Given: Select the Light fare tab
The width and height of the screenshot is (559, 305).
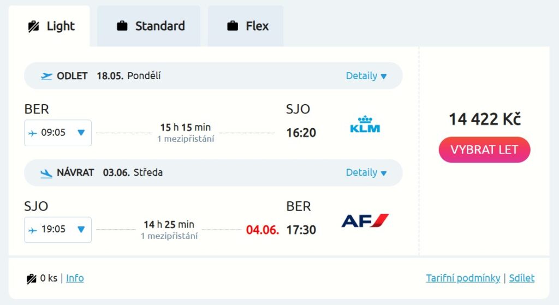Looking at the screenshot, I should (x=50, y=26).
